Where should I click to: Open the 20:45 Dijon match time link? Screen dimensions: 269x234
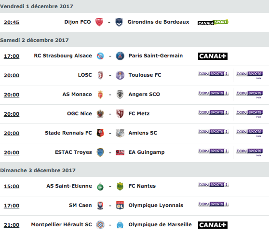coord(12,22)
